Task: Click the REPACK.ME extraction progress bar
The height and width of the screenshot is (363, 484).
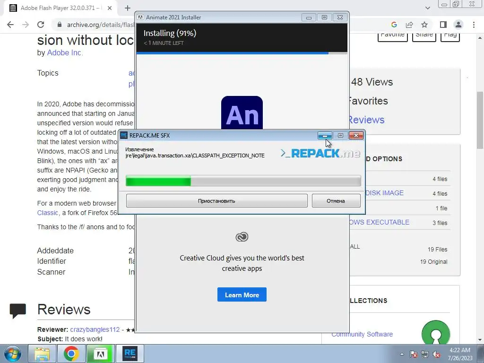Action: point(243,181)
